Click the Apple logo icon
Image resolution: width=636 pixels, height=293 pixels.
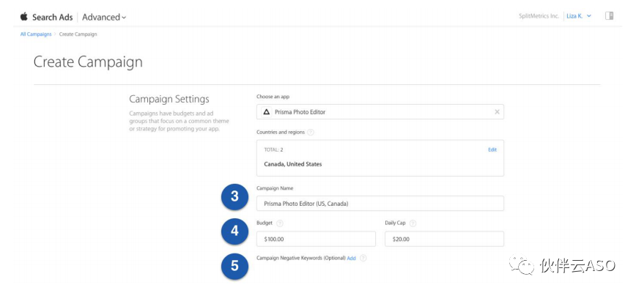coord(24,16)
